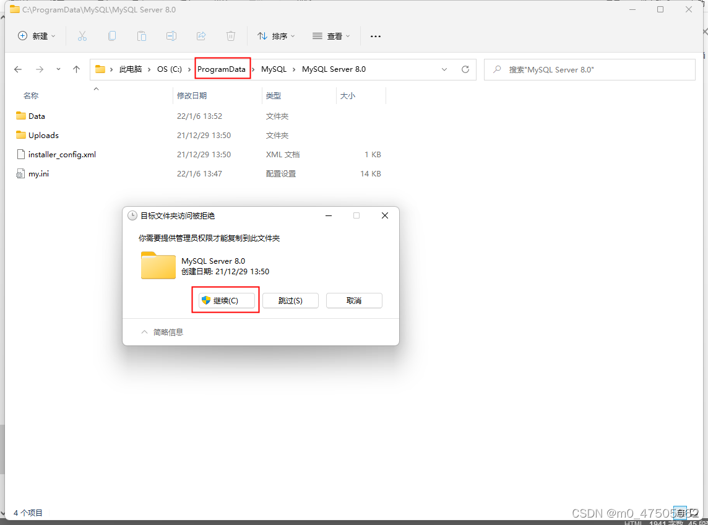Sort by Date modified (修改日期) column
This screenshot has height=525, width=708.
click(x=192, y=96)
